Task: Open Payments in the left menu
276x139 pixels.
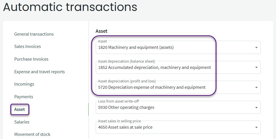Action: 24,97
